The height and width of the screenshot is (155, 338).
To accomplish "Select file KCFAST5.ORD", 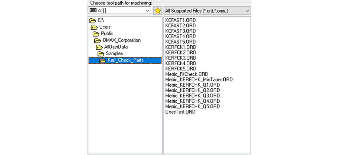I will [x=180, y=42].
